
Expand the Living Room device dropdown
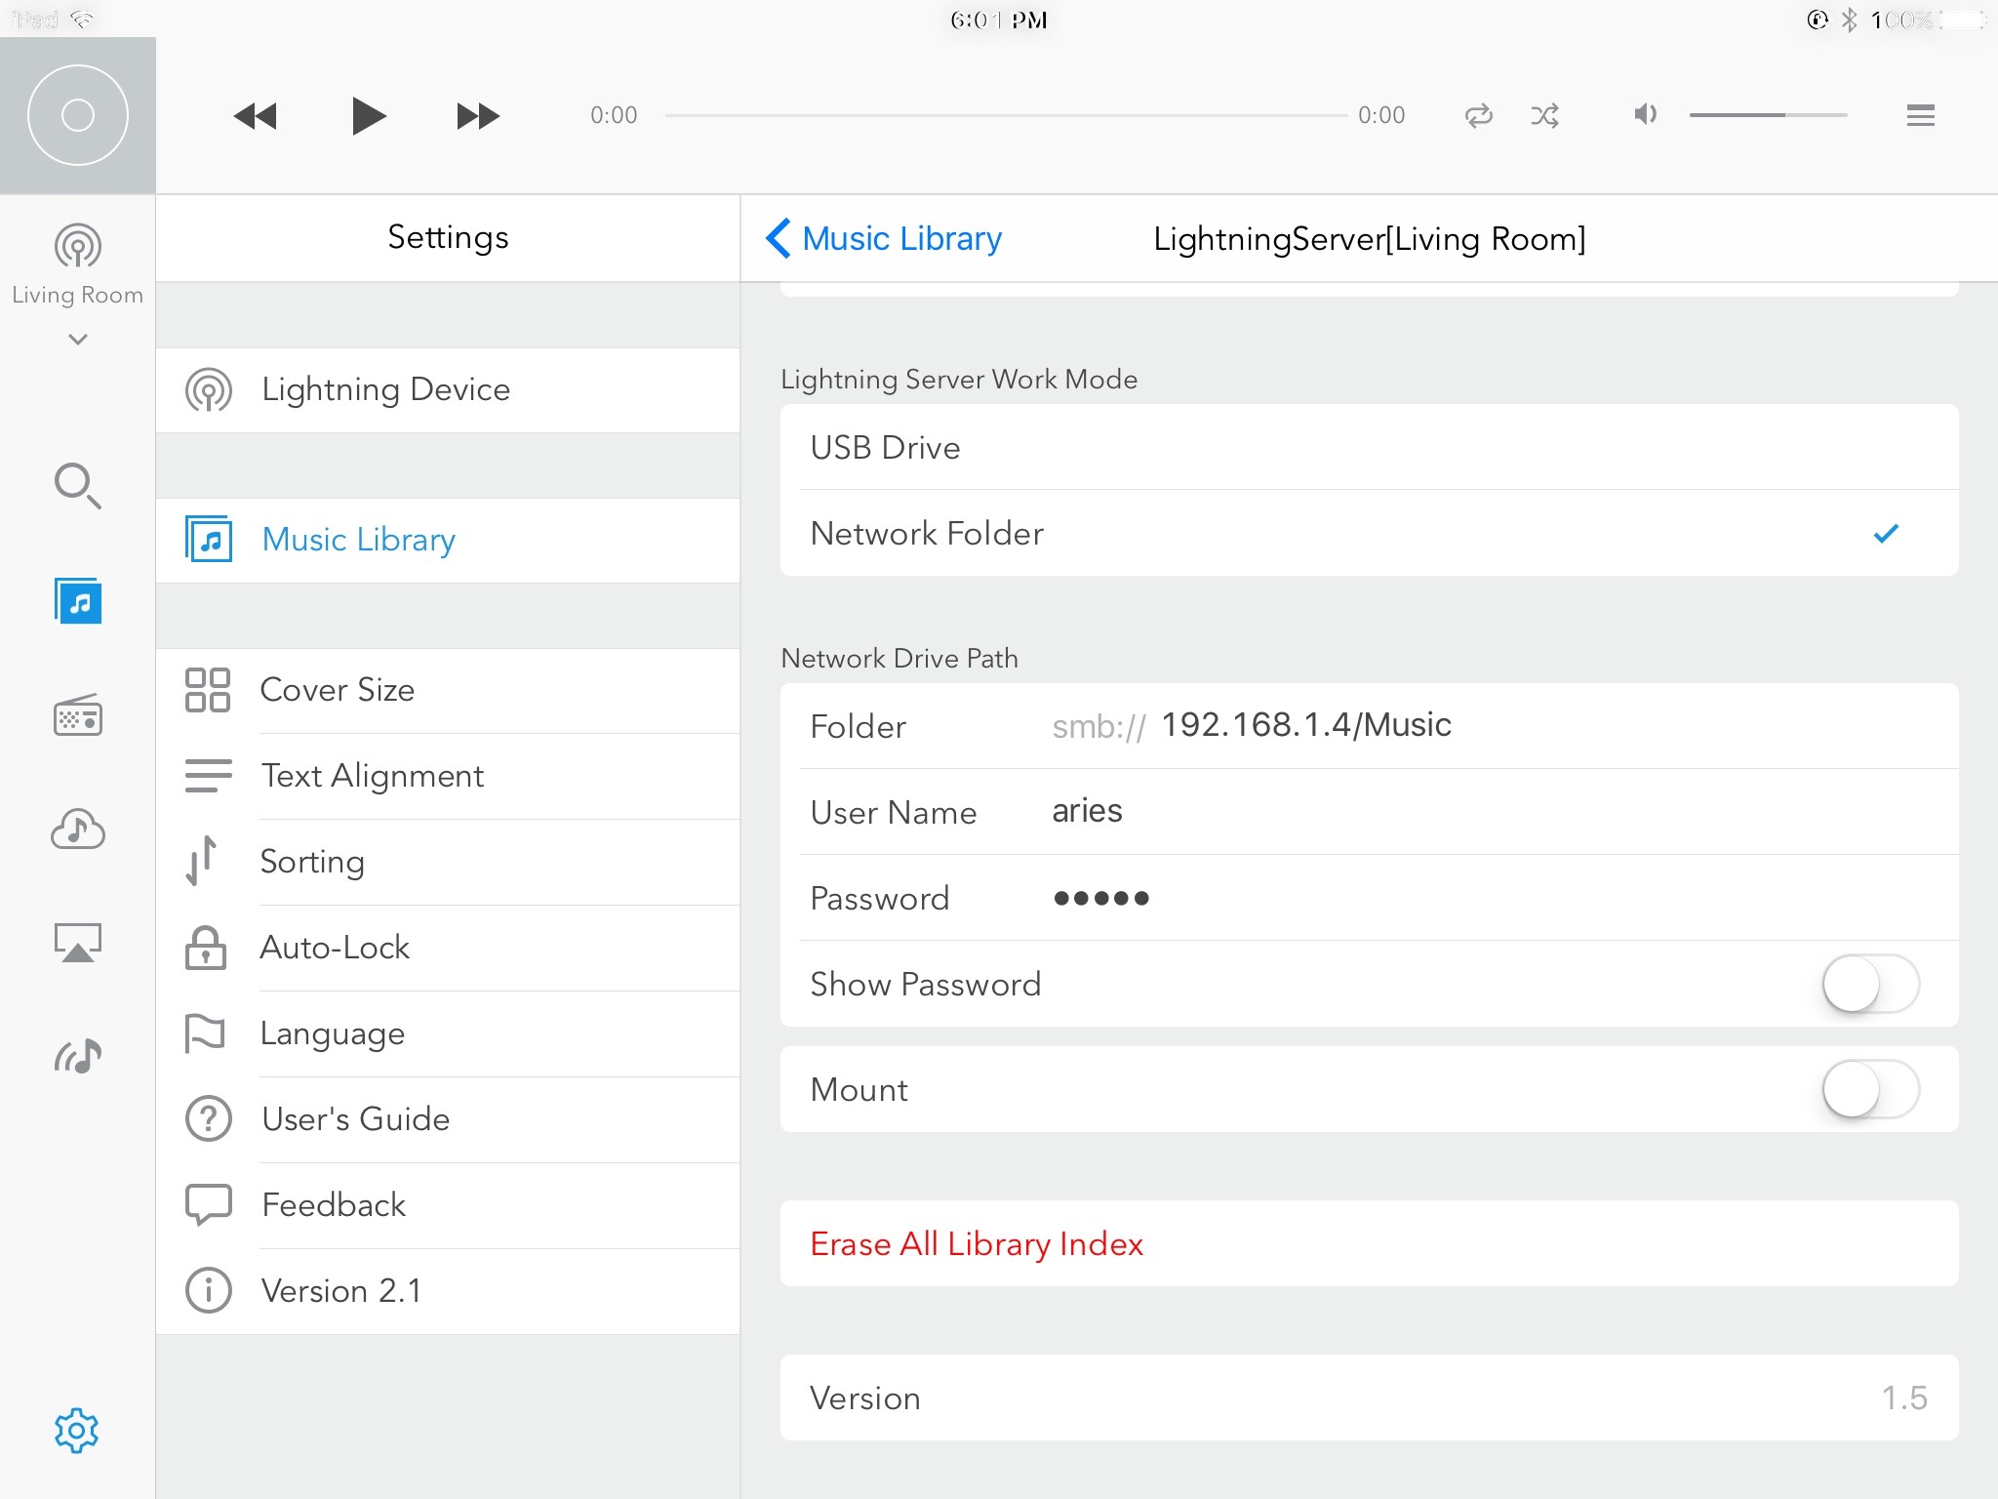[79, 342]
